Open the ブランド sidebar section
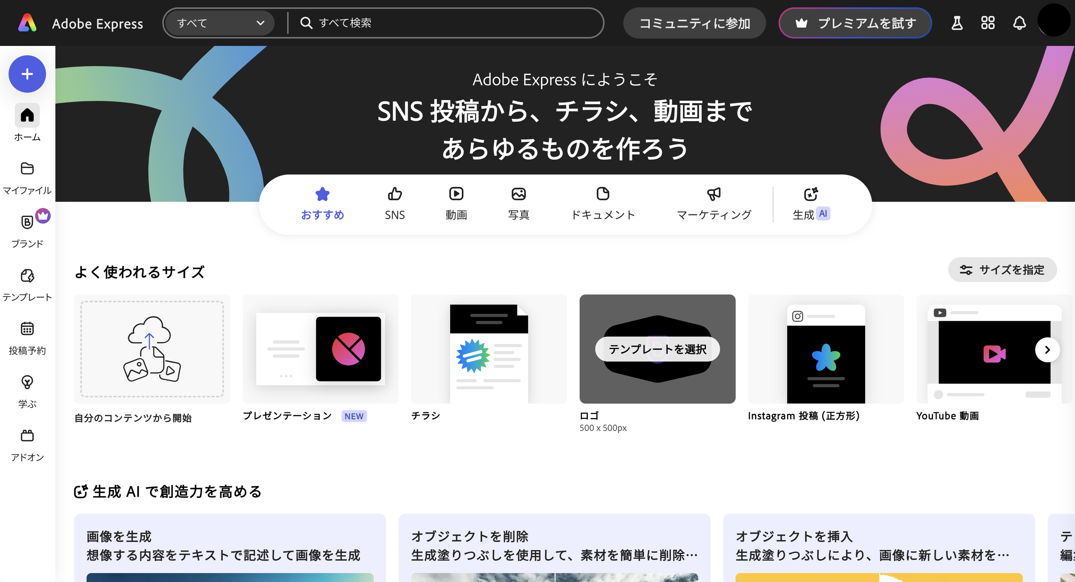1075x582 pixels. pyautogui.click(x=27, y=231)
